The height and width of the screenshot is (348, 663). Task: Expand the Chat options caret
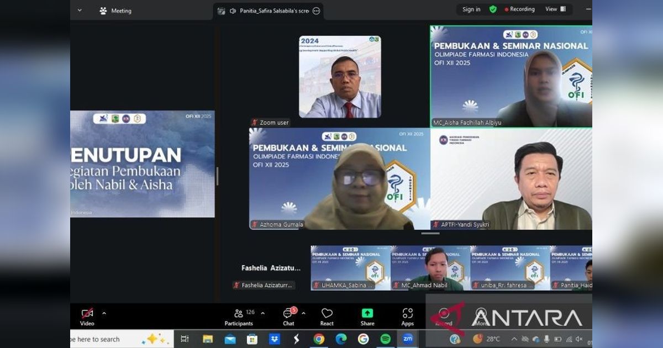point(303,313)
